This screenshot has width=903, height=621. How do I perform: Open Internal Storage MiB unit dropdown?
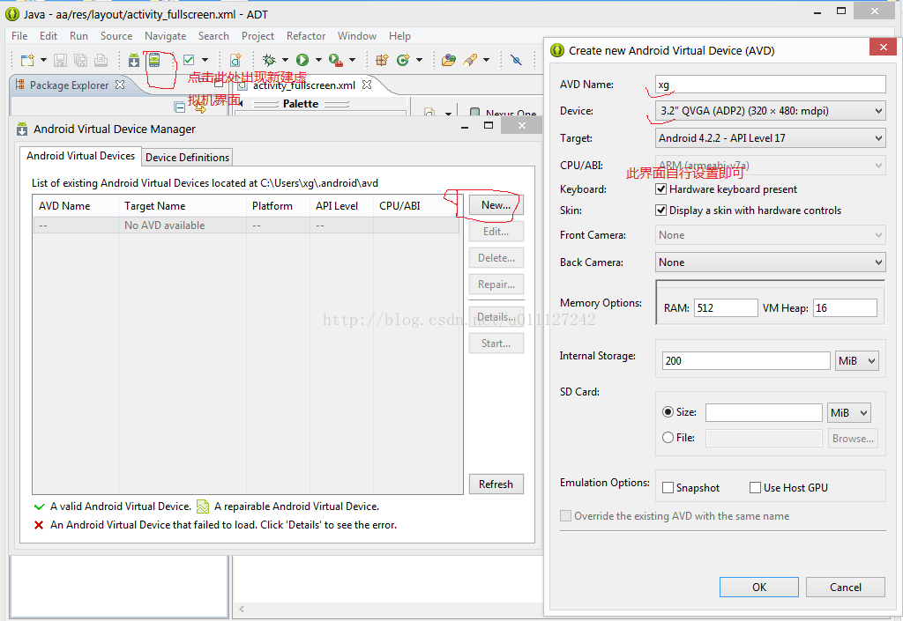pyautogui.click(x=857, y=360)
